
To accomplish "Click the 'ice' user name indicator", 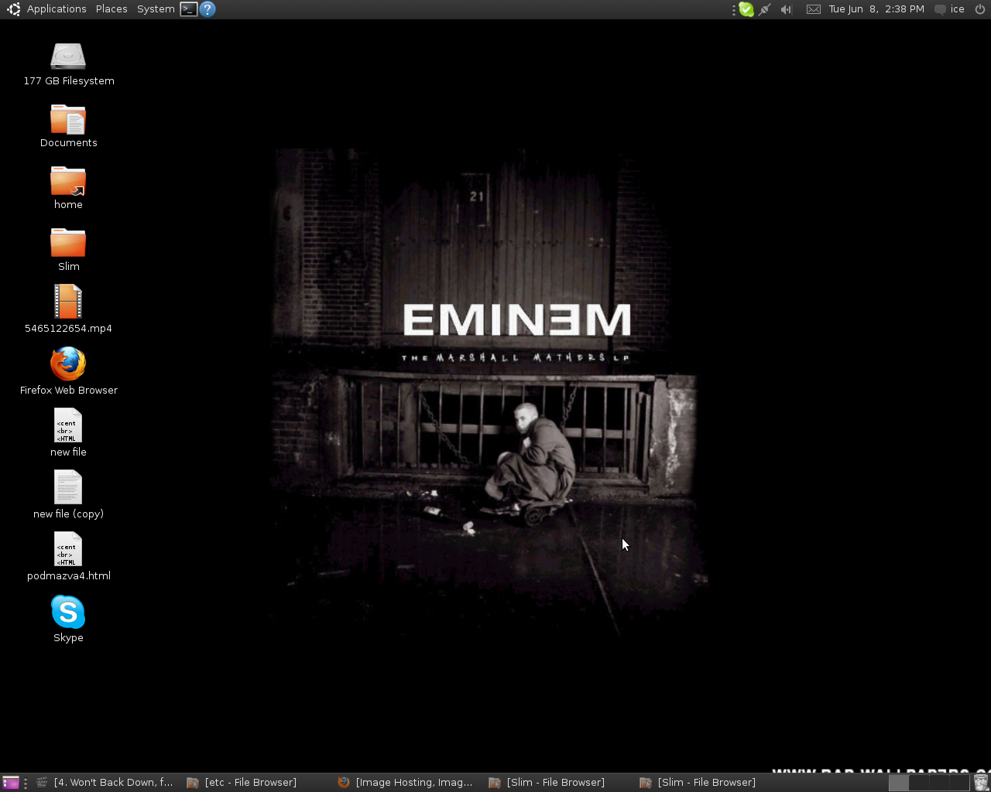I will [958, 9].
